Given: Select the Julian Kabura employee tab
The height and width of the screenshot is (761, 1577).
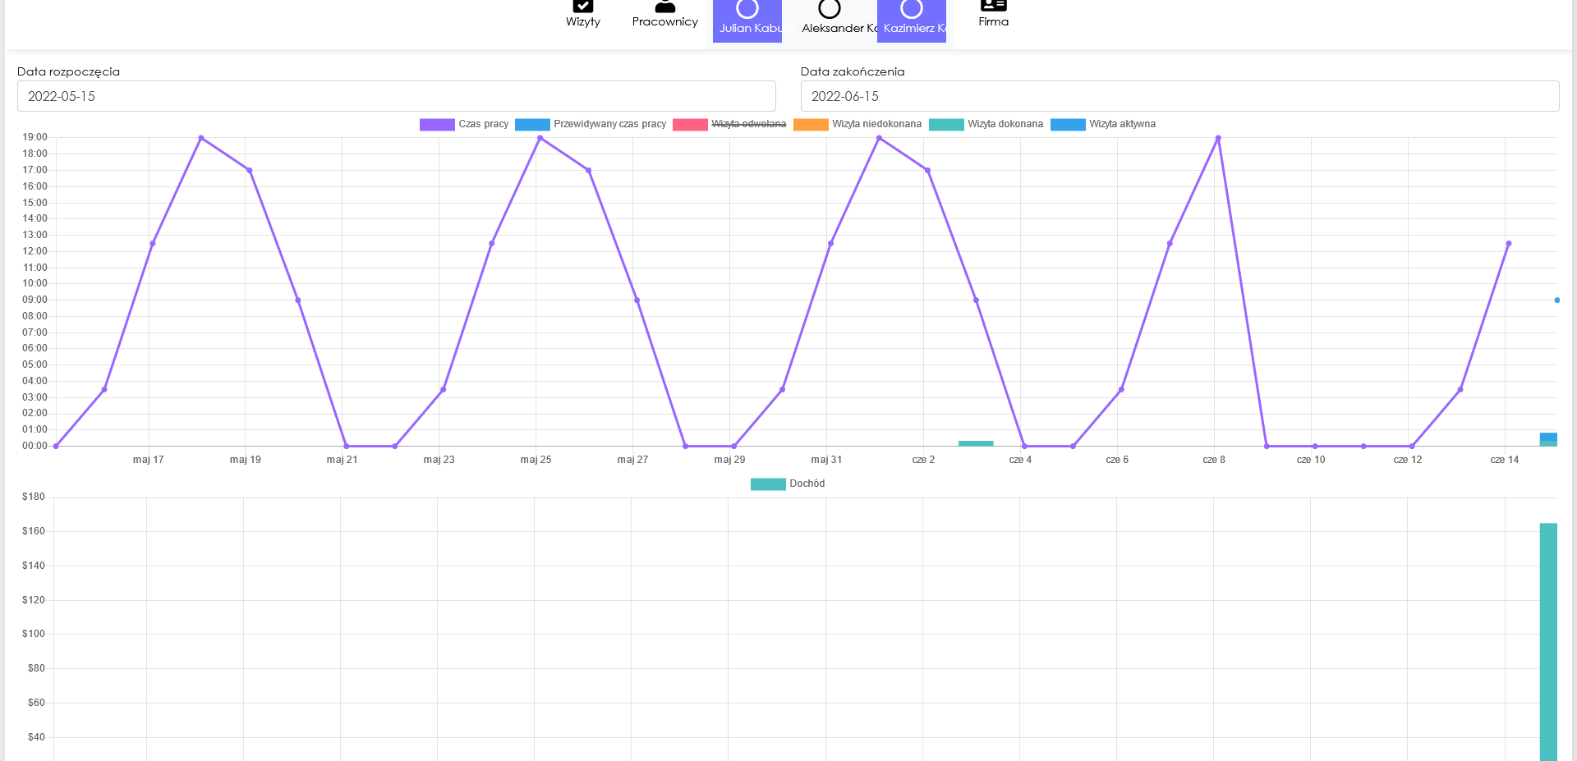Looking at the screenshot, I should pyautogui.click(x=747, y=20).
